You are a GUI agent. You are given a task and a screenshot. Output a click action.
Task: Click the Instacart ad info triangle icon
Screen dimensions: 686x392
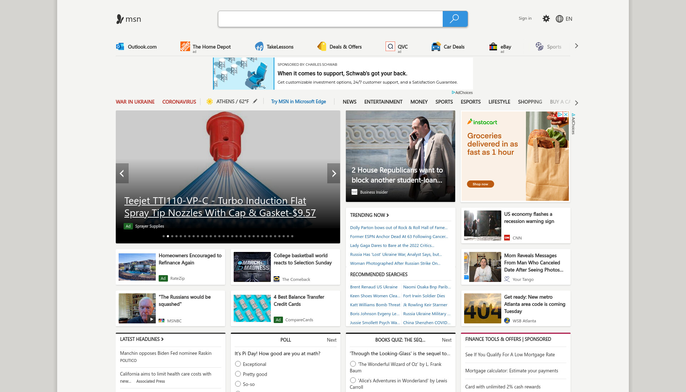[x=560, y=114]
